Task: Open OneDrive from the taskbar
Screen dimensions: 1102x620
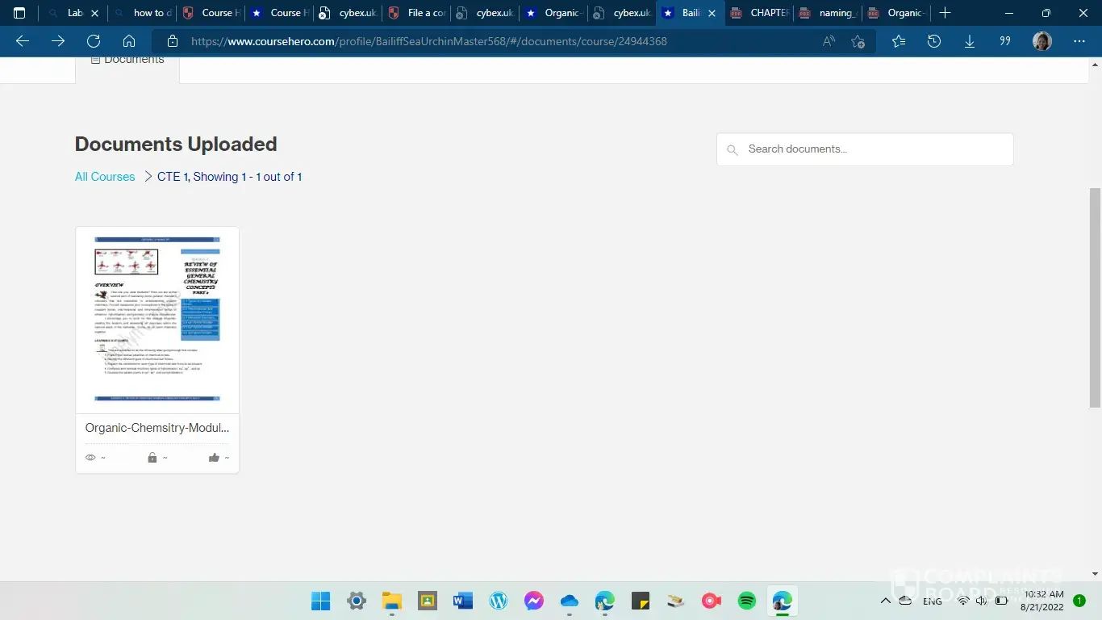Action: point(570,601)
